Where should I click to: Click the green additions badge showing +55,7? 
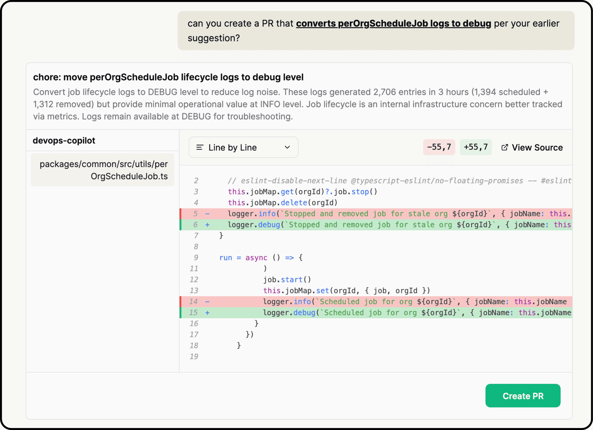click(x=476, y=147)
